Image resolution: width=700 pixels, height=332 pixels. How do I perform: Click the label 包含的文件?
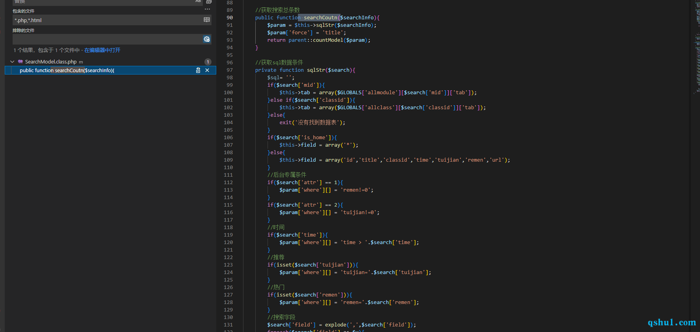click(x=24, y=11)
